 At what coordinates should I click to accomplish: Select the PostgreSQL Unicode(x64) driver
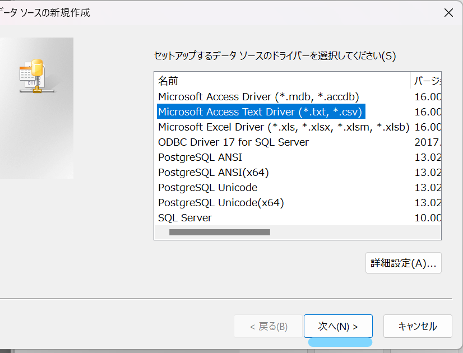221,203
